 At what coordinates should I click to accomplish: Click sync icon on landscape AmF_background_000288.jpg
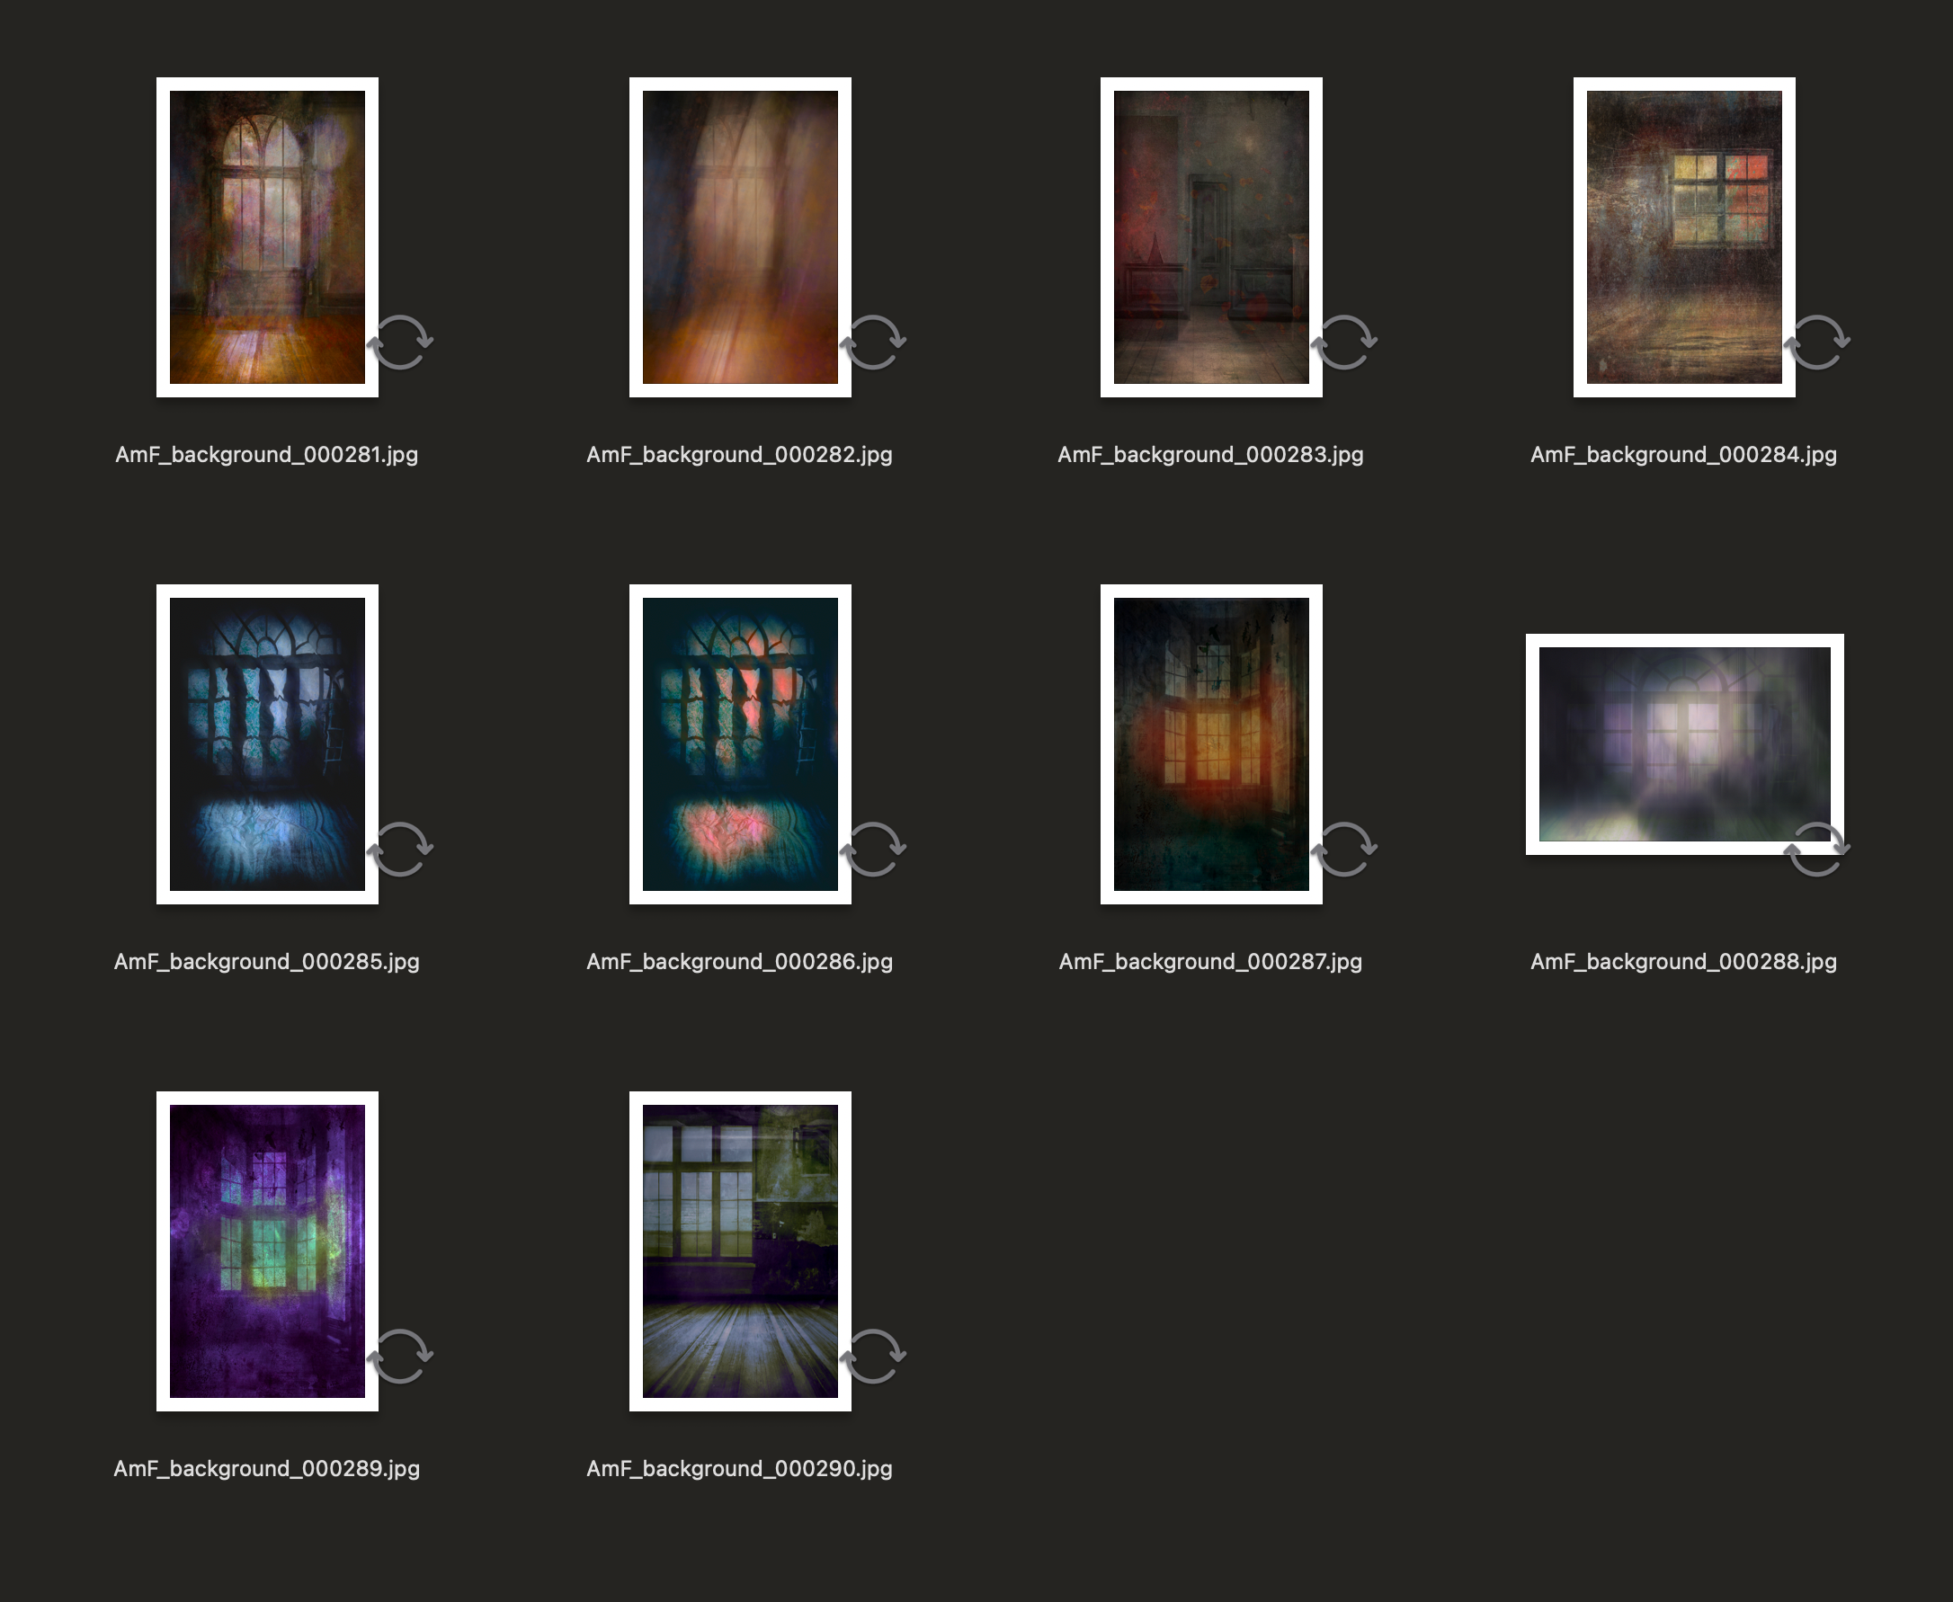[x=1818, y=849]
